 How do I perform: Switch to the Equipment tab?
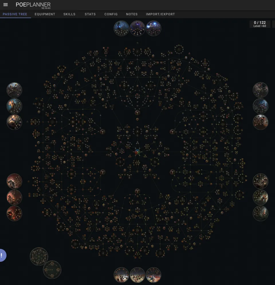tap(45, 14)
